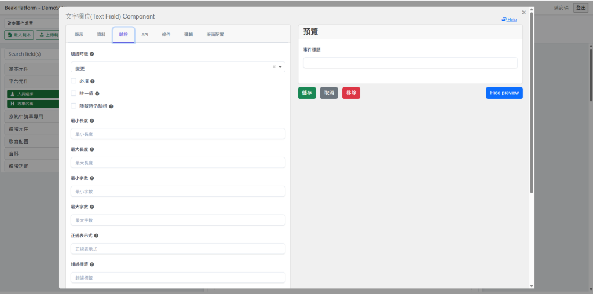593x294 pixels.
Task: Expand the 基本元件 group in sidebar
Action: tap(32, 69)
